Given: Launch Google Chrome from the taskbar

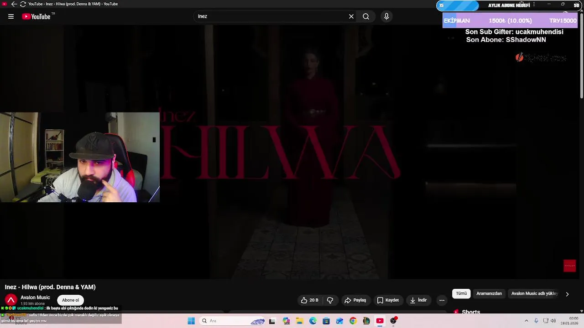Looking at the screenshot, I should [x=353, y=321].
